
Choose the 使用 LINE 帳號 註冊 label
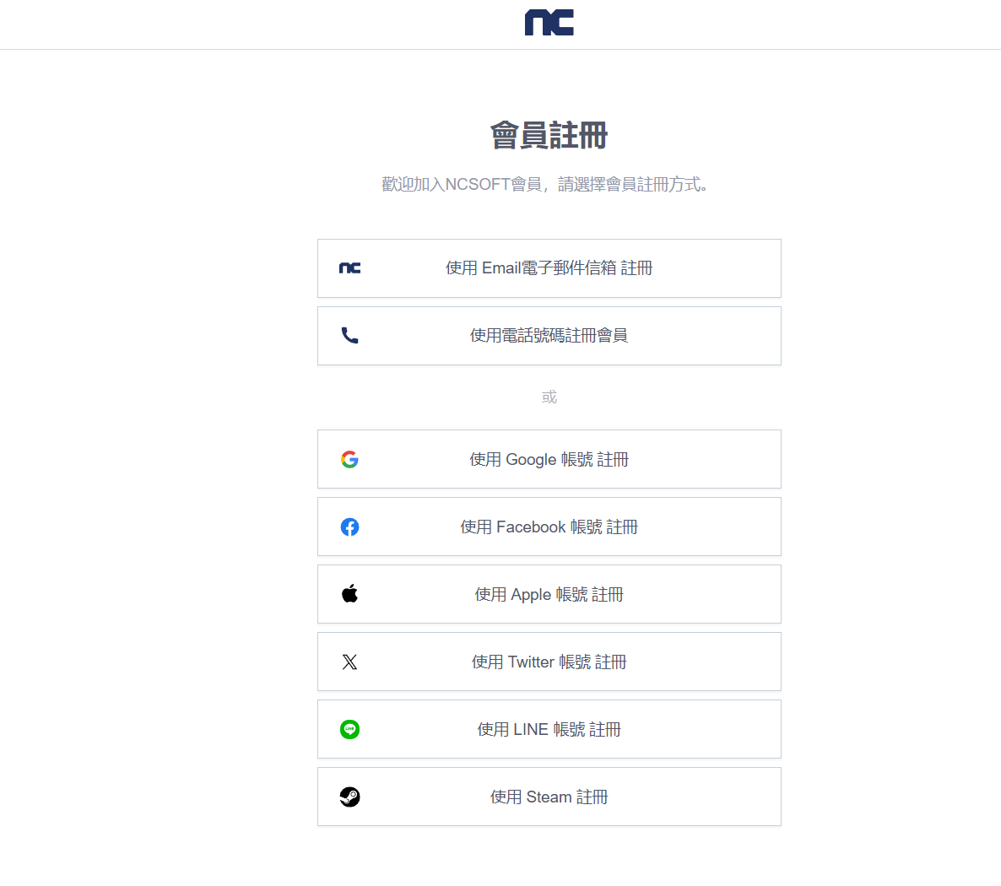click(x=549, y=729)
